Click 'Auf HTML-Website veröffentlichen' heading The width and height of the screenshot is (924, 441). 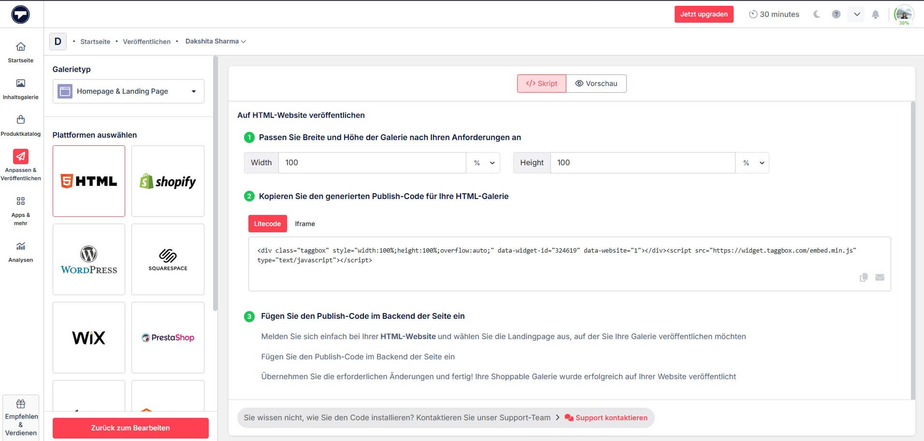[301, 115]
